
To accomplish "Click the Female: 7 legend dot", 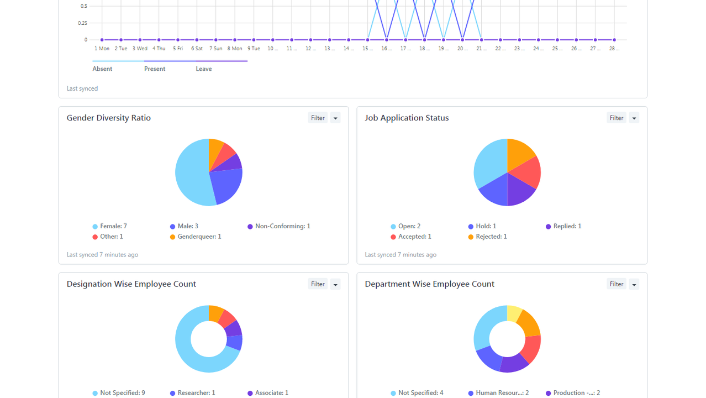I will point(95,227).
